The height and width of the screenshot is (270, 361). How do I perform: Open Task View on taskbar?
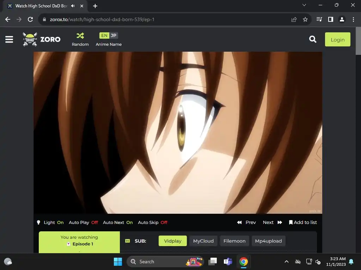click(x=213, y=262)
